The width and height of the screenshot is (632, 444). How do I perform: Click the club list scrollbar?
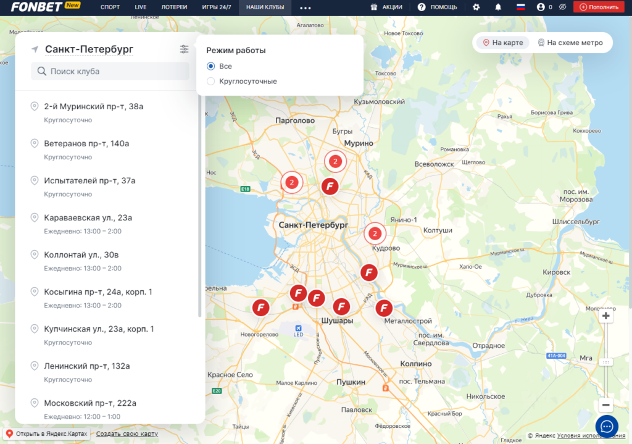coord(199,206)
